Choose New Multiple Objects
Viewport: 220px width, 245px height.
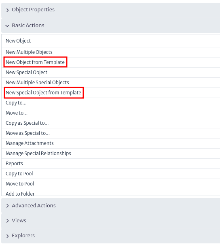click(111, 52)
